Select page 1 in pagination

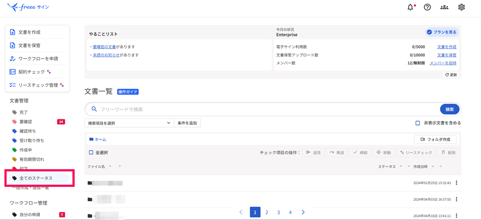[x=255, y=212]
